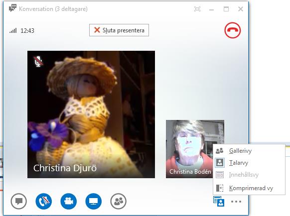Click Christina Djurö's main video feed

pos(91,114)
